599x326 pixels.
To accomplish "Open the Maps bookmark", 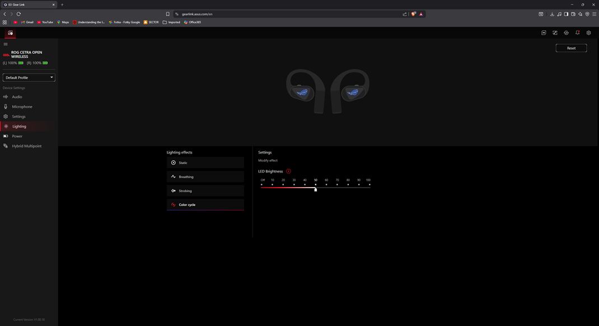I will [63, 22].
